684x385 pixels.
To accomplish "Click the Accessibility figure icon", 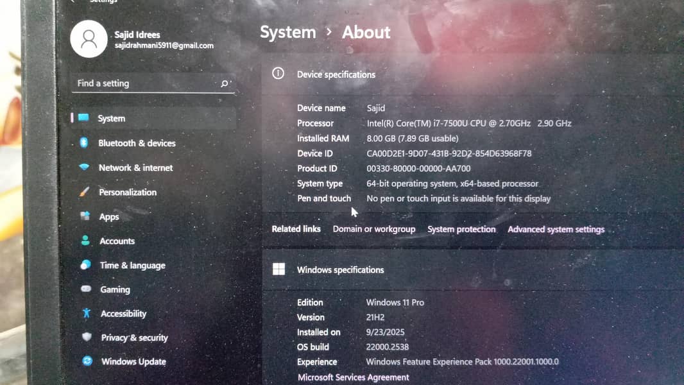I will tap(87, 313).
